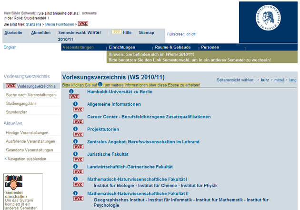Open the Einrichtungen tab
300x210 pixels.
coord(122,47)
